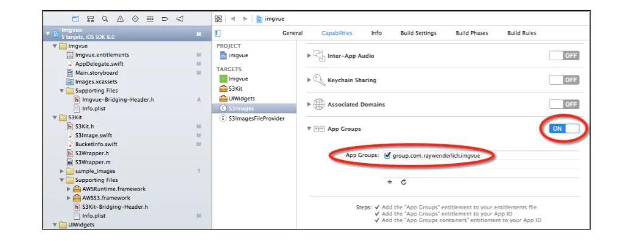Expand Inter-App Audio section
621x241 pixels.
point(309,56)
